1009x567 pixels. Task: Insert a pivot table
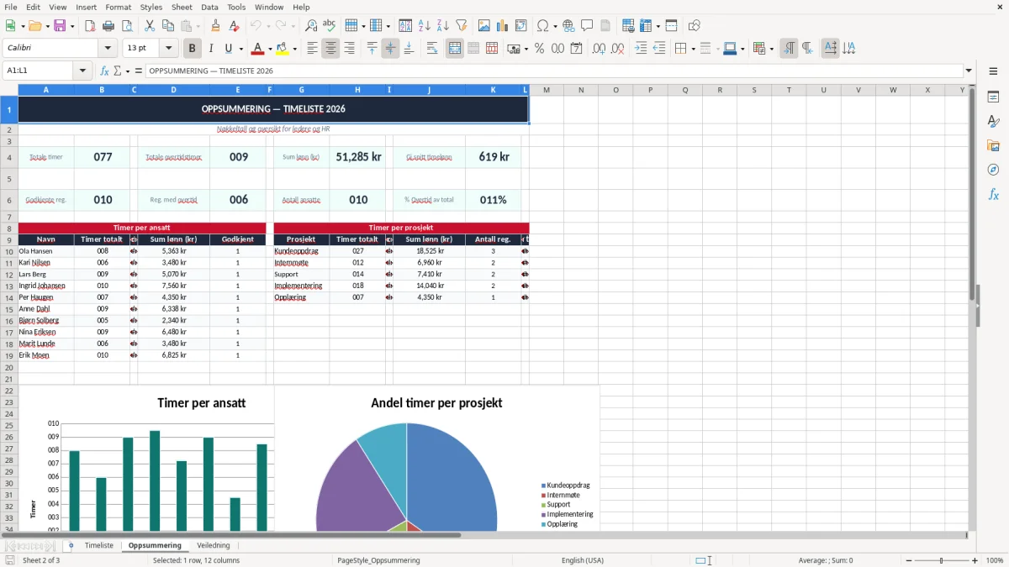coord(521,26)
